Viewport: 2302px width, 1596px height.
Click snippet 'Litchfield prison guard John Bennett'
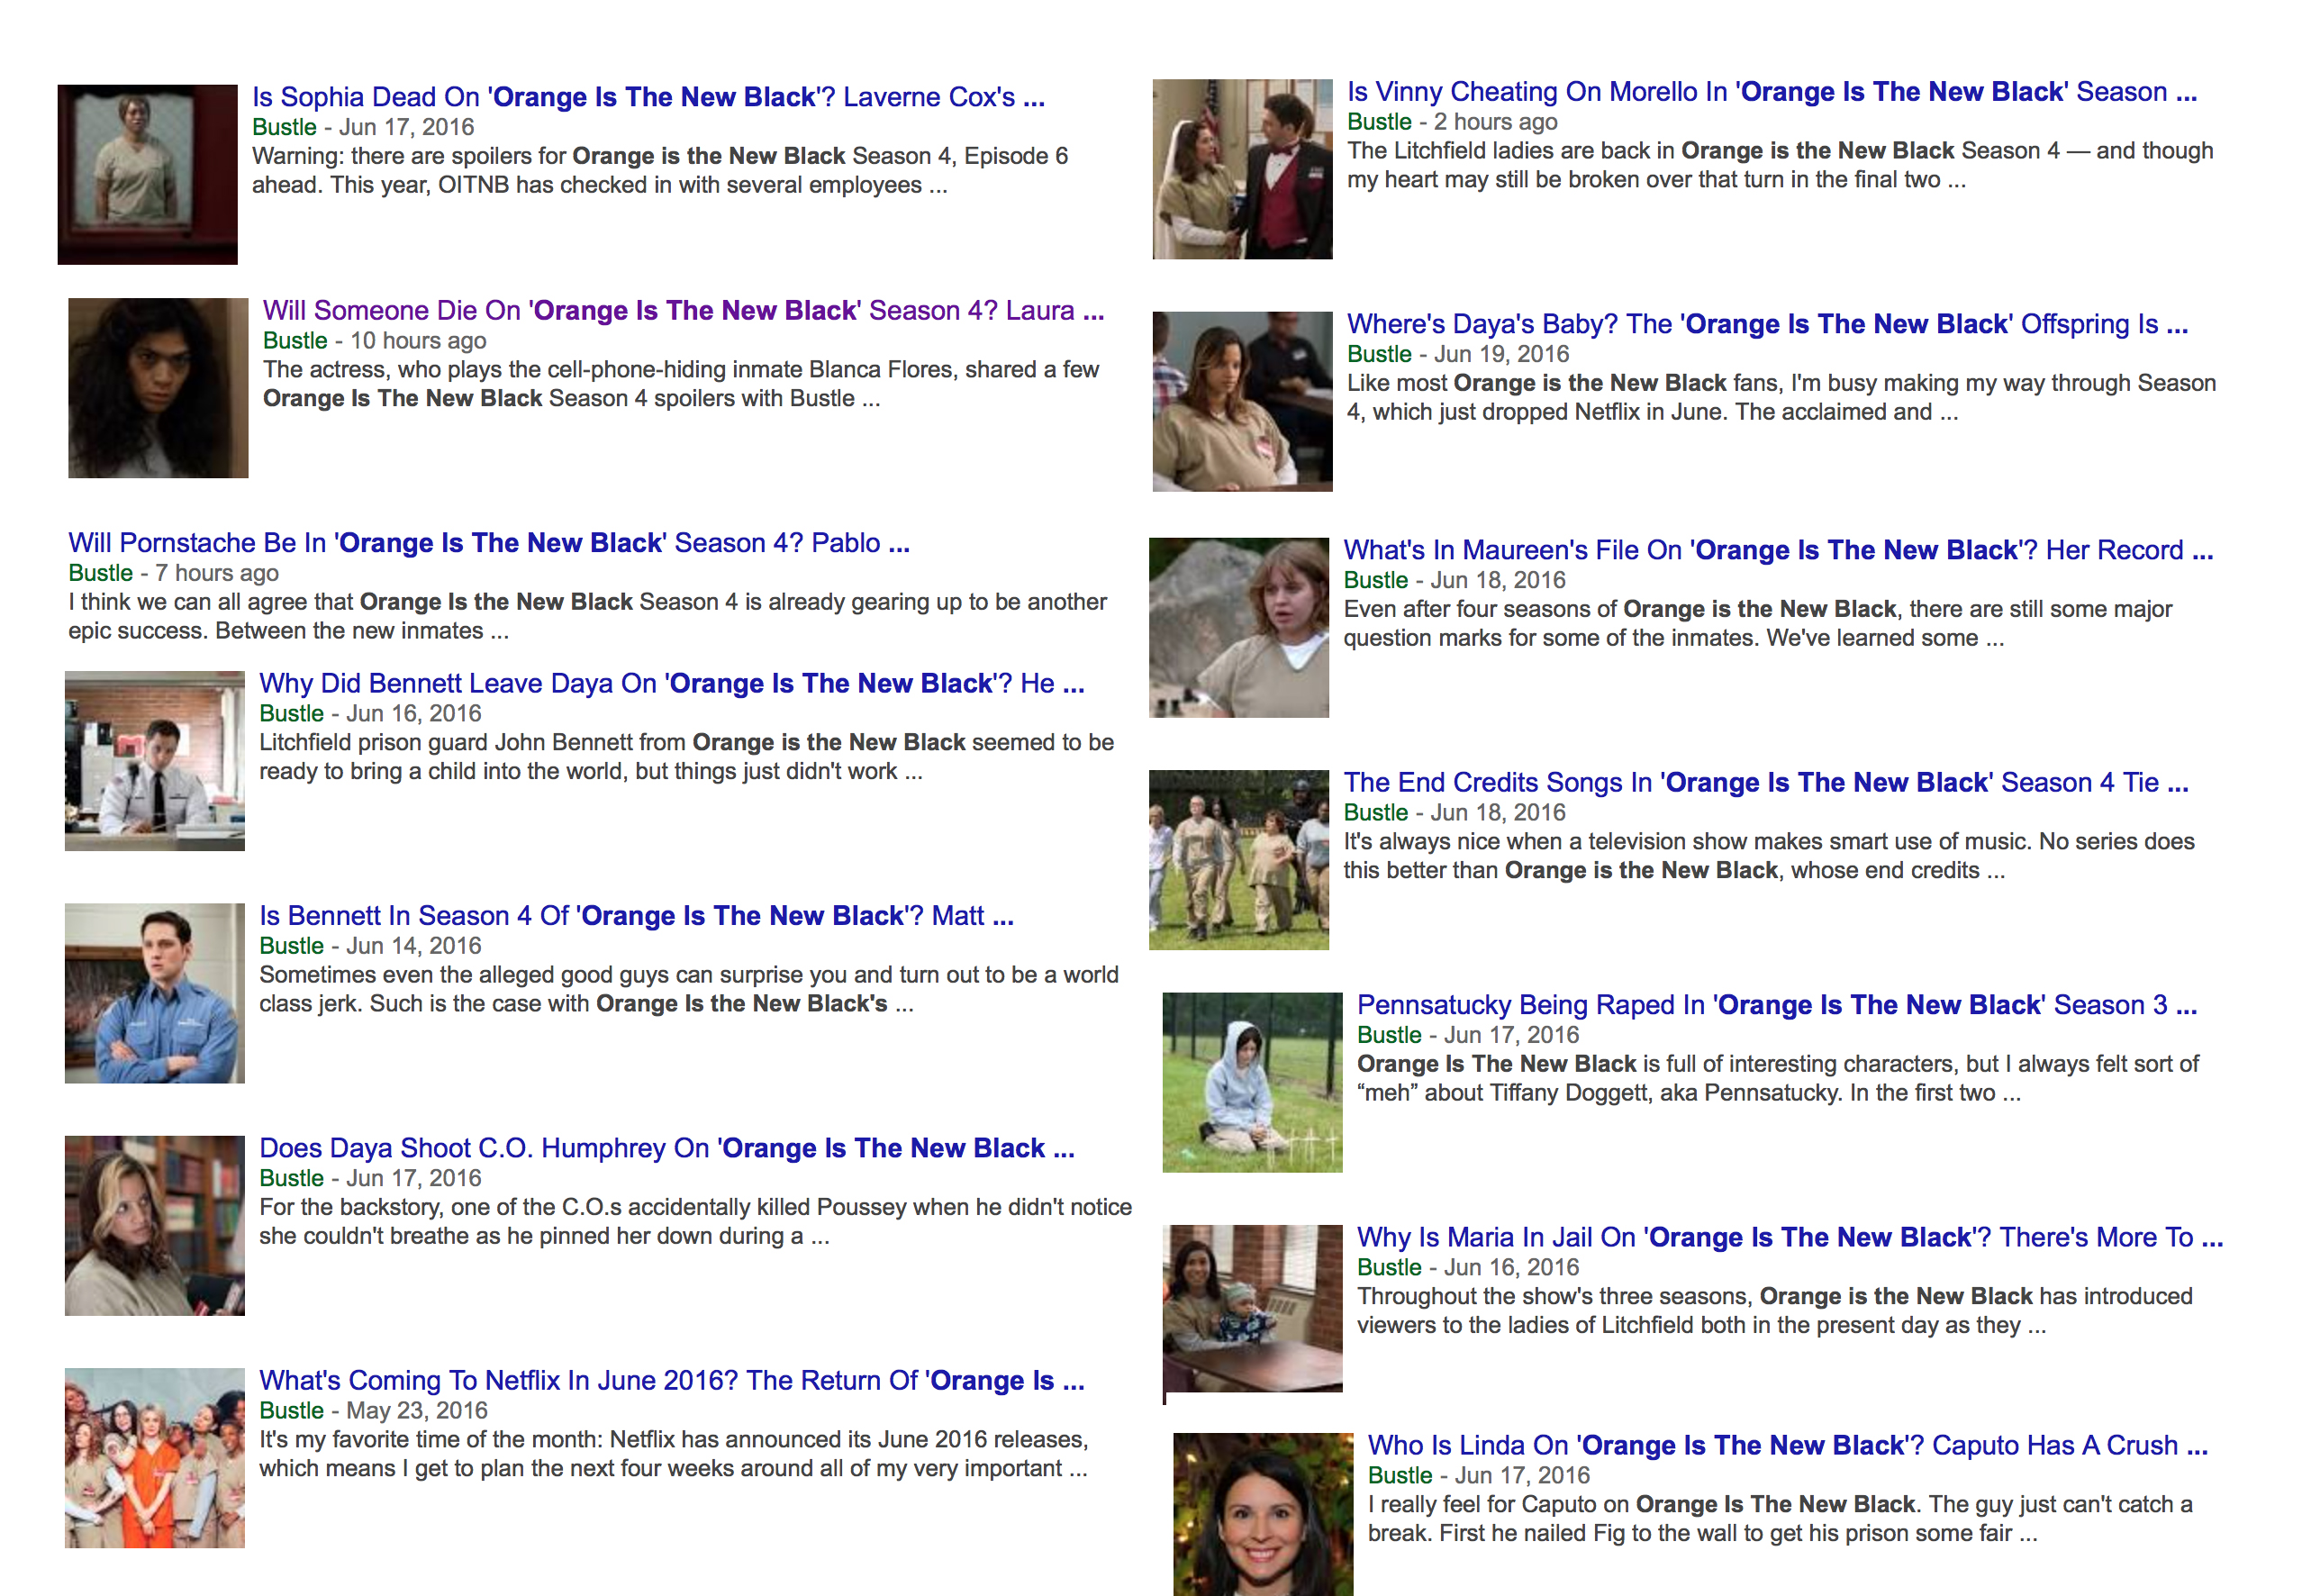[686, 757]
